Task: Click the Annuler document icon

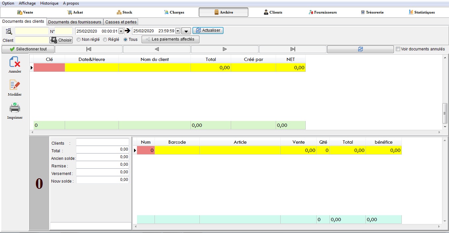Action: [15, 62]
